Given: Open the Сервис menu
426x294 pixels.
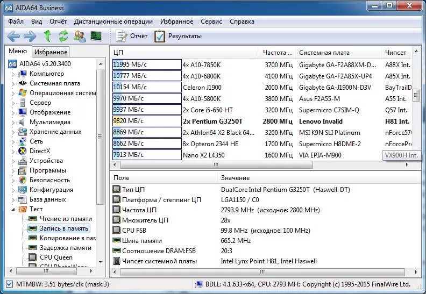Looking at the screenshot, I should pos(211,21).
